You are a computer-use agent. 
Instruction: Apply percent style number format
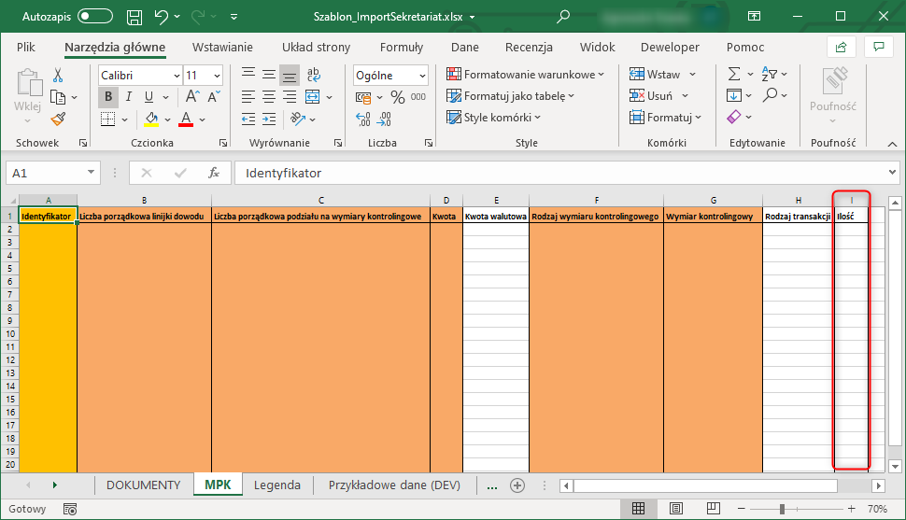point(398,96)
